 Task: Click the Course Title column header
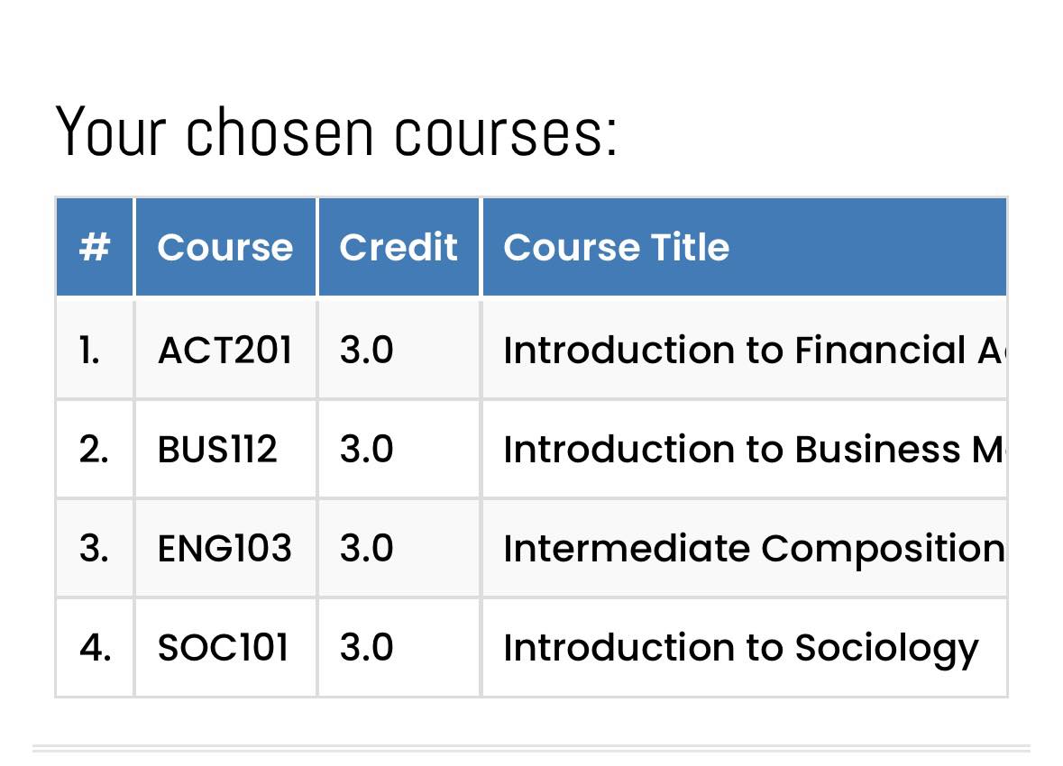(745, 247)
